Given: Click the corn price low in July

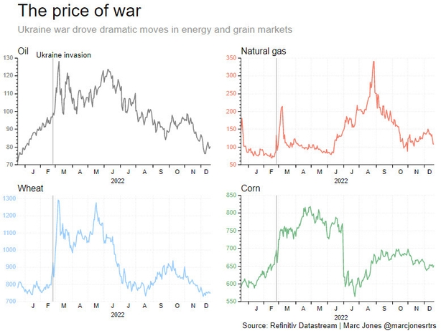Looking at the screenshot, I should [355, 296].
